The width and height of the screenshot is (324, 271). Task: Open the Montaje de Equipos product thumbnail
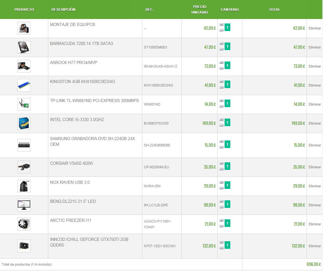[x=24, y=28]
